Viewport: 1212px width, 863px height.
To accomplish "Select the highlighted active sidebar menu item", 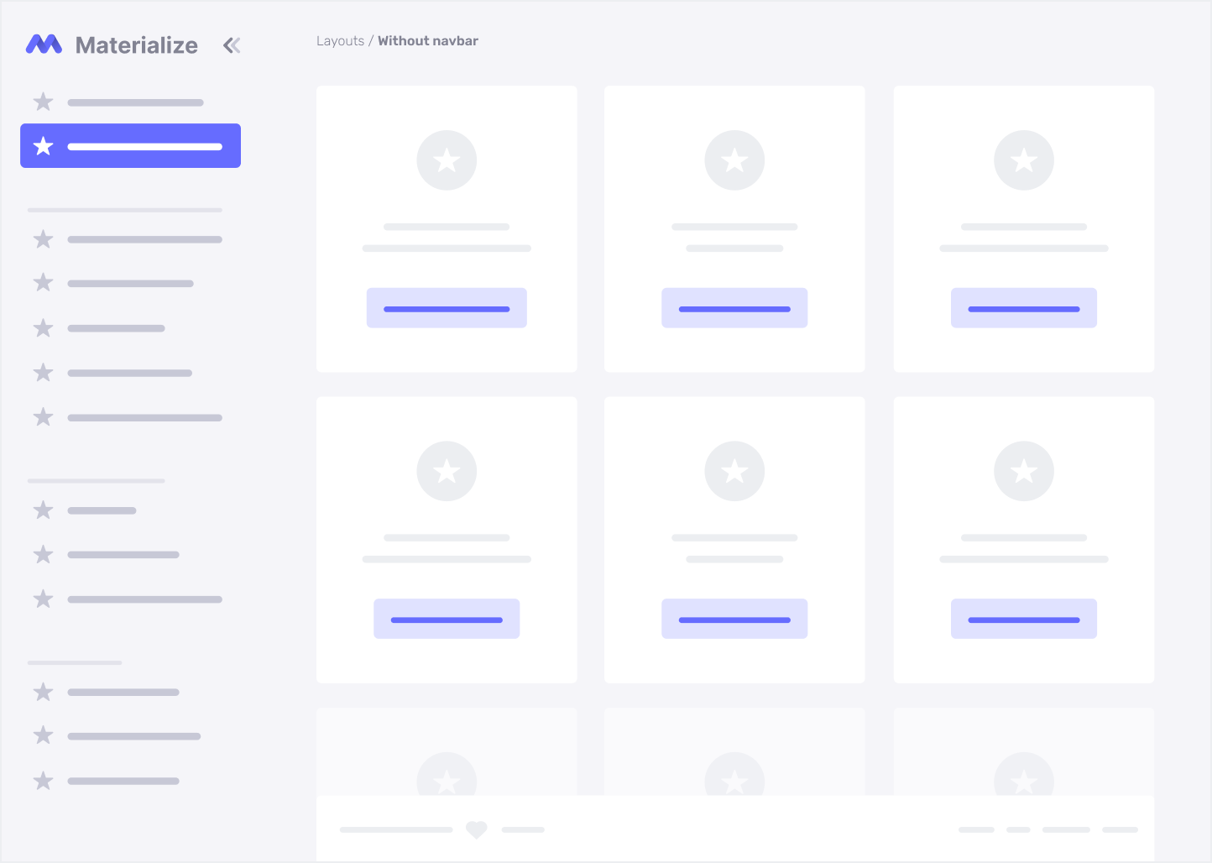I will coord(130,146).
